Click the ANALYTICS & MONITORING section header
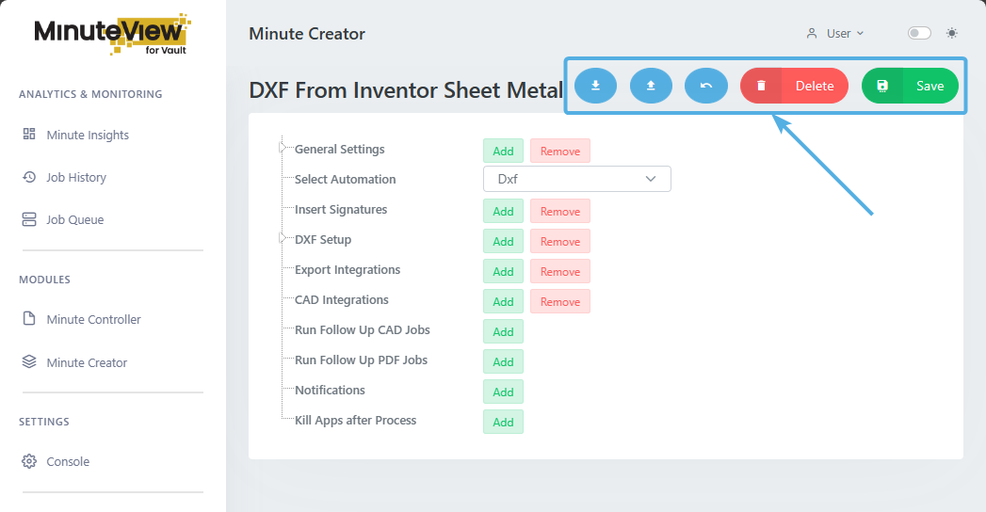This screenshot has width=986, height=512. coord(90,94)
